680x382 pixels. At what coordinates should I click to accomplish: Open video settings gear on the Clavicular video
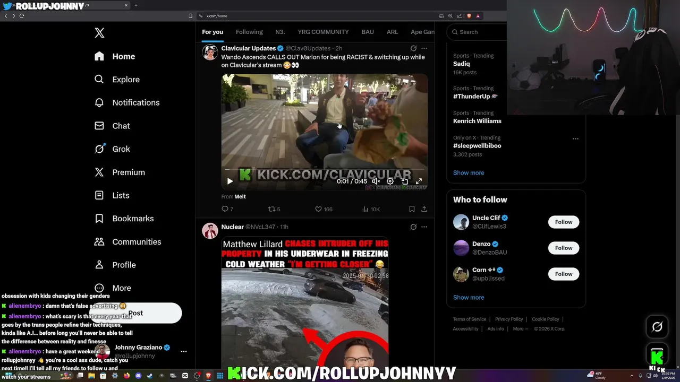(x=390, y=181)
